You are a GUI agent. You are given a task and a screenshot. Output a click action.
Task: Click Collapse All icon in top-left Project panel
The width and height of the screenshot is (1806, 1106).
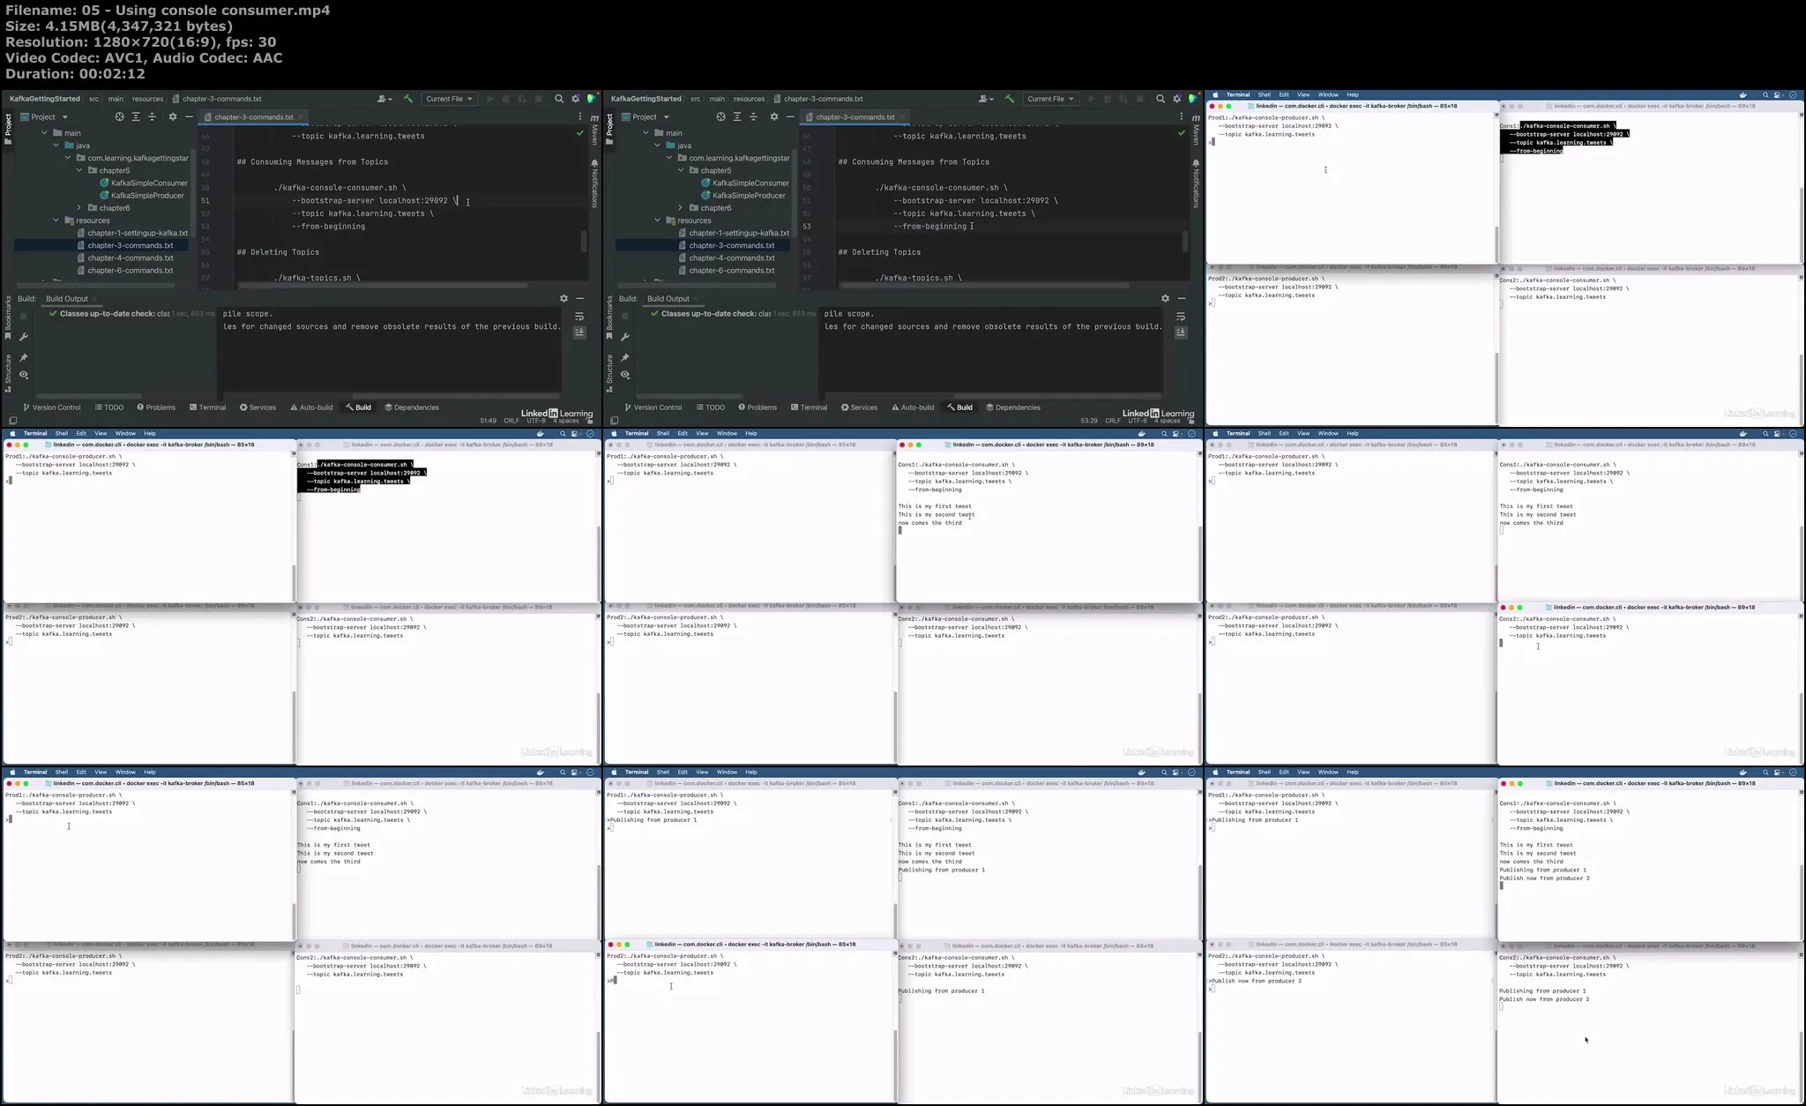coord(152,116)
